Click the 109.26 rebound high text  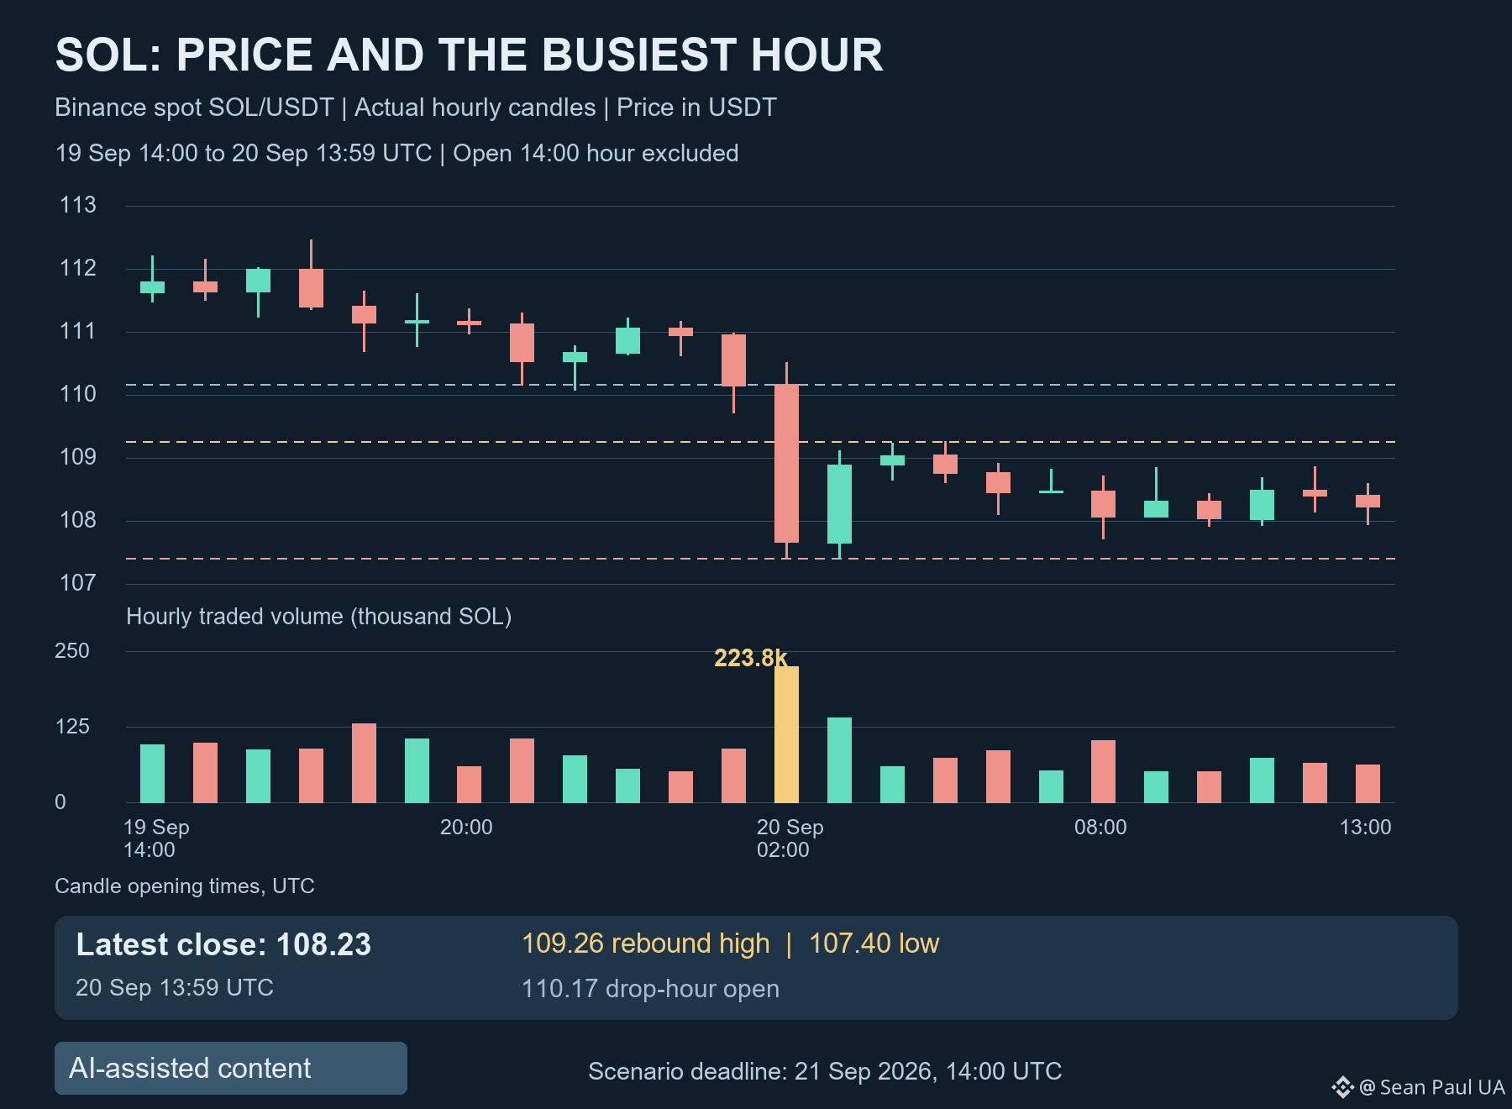tap(645, 943)
